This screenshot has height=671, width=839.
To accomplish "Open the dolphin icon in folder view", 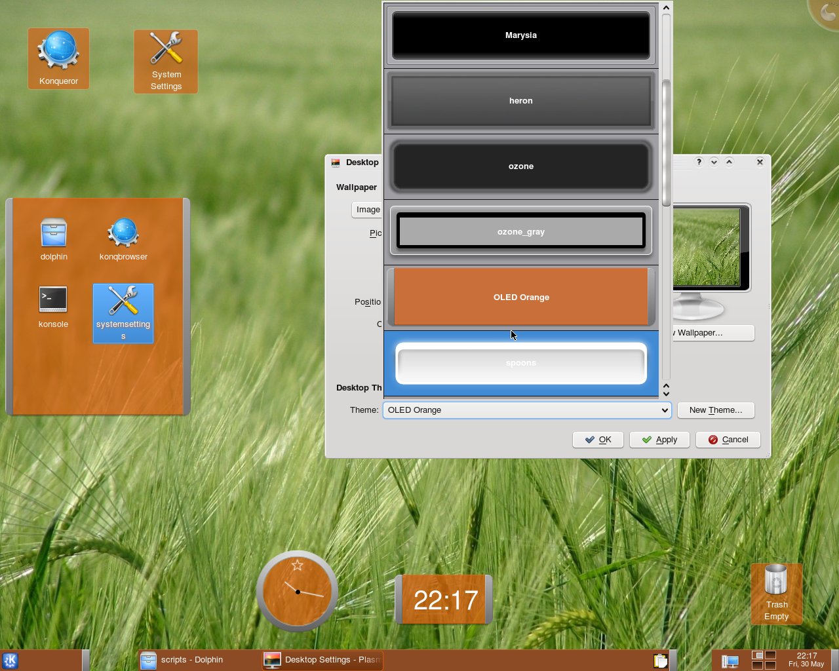I will pyautogui.click(x=54, y=240).
